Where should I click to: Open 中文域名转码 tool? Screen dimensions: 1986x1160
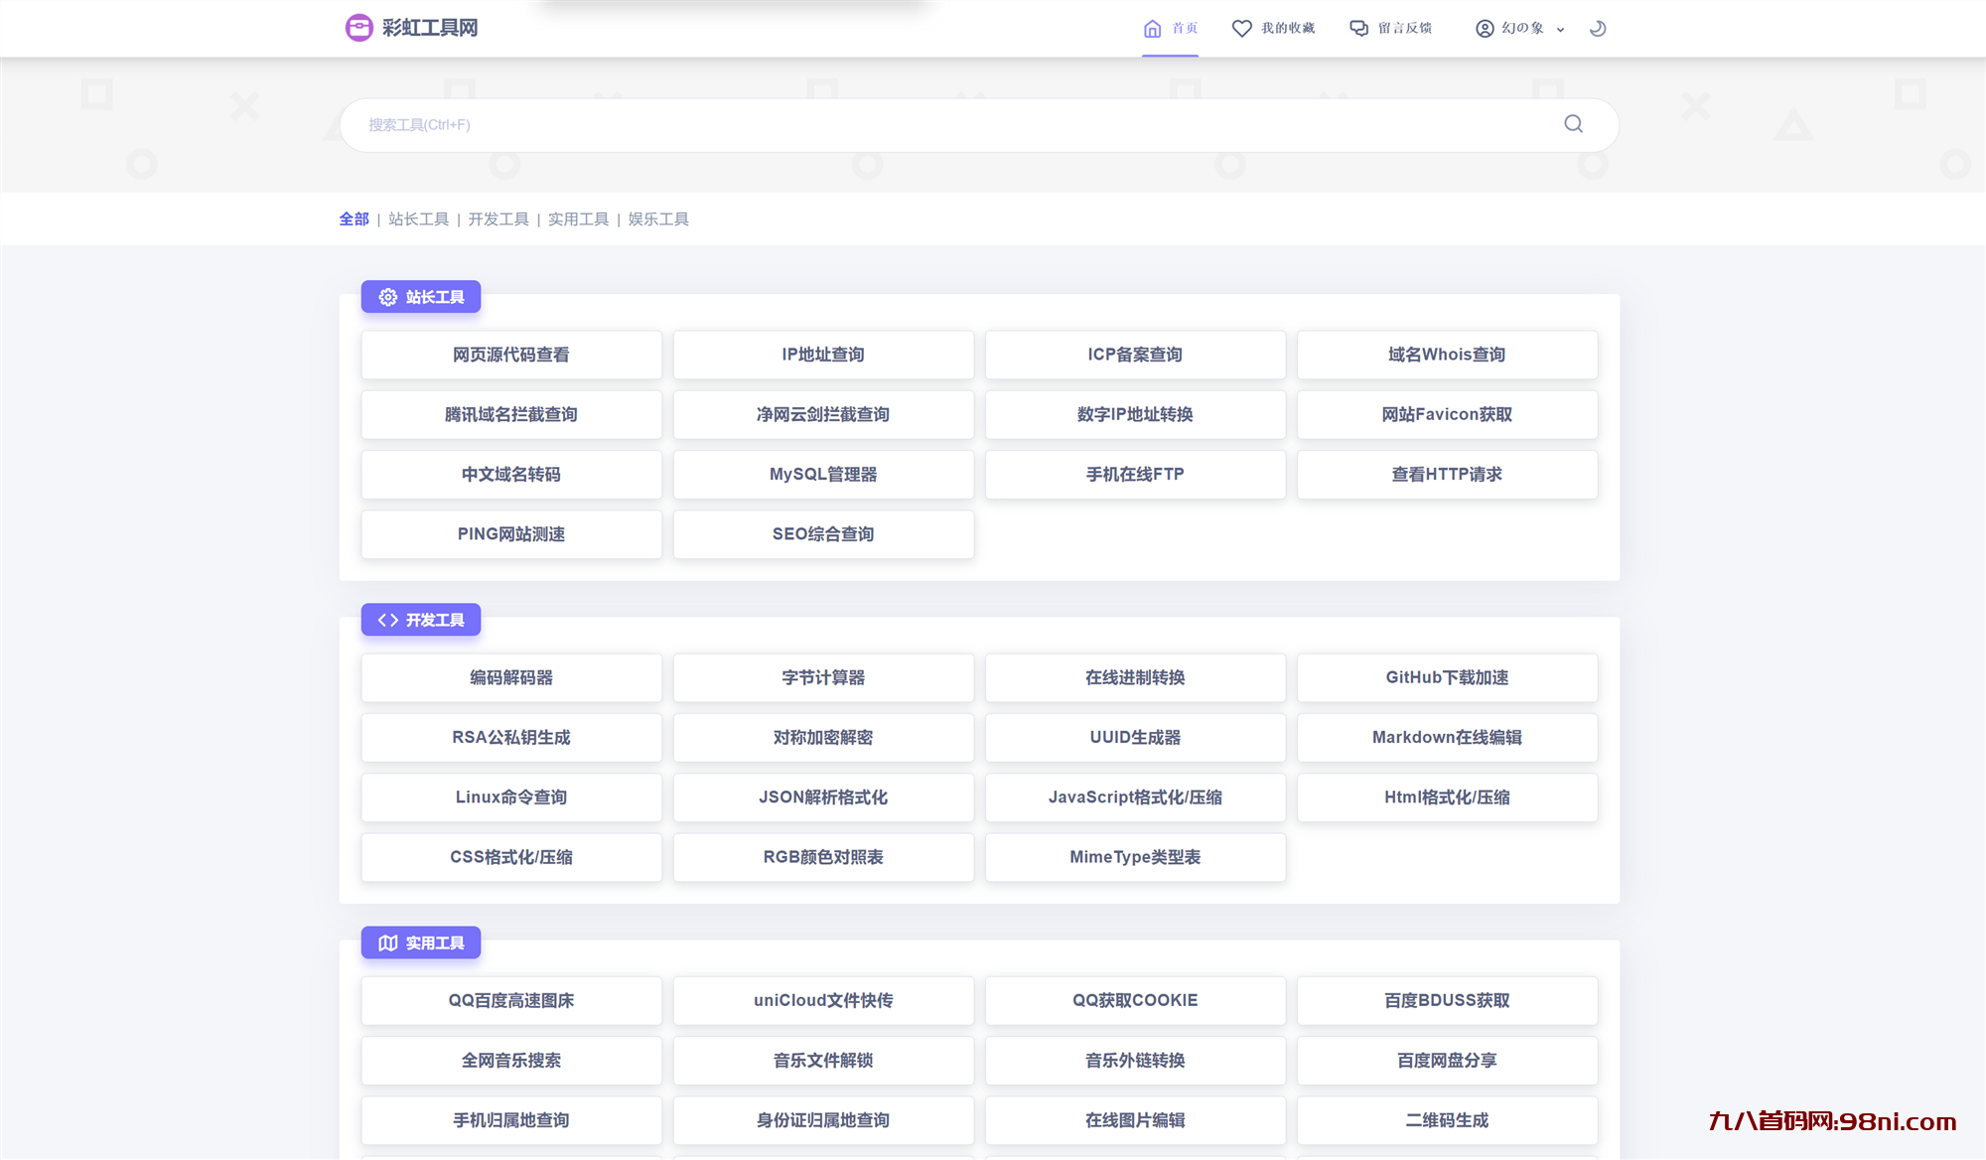(511, 475)
